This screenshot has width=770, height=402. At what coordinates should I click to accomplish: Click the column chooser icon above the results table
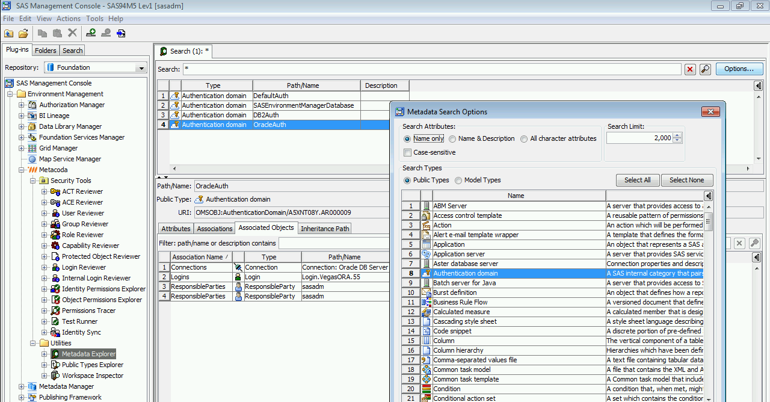759,86
